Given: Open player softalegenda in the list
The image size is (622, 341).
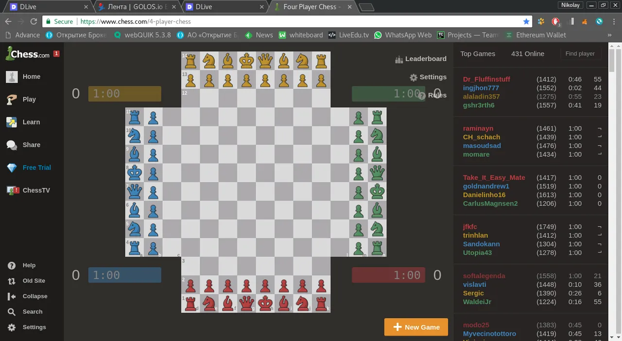Looking at the screenshot, I should [x=484, y=275].
